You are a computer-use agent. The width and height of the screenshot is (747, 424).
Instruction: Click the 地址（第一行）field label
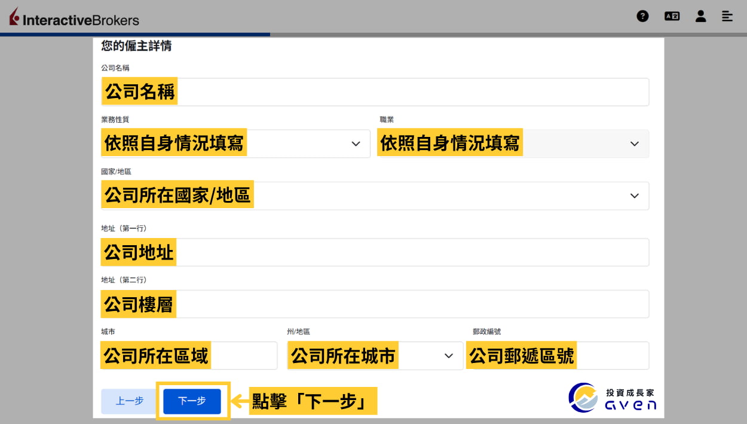click(124, 228)
